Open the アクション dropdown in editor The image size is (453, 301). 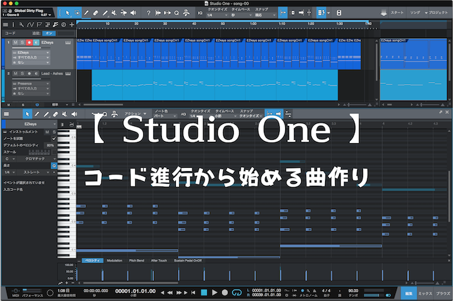pyautogui.click(x=135, y=114)
